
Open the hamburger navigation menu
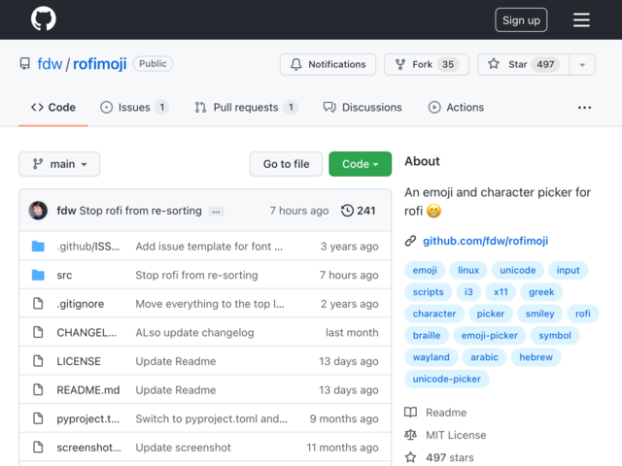(581, 19)
